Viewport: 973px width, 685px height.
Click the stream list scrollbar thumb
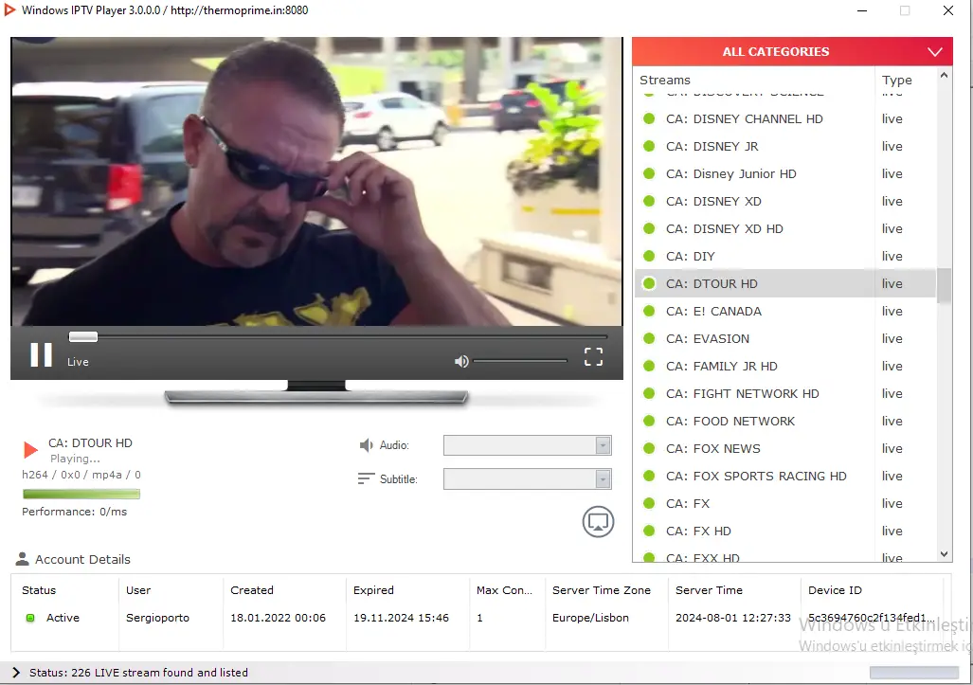pyautogui.click(x=944, y=285)
